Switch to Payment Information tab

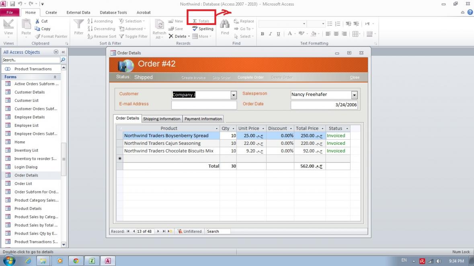click(203, 119)
